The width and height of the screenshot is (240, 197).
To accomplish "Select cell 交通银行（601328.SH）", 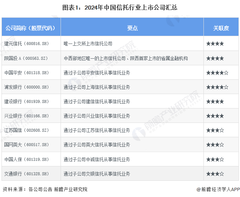I will tap(31, 174).
